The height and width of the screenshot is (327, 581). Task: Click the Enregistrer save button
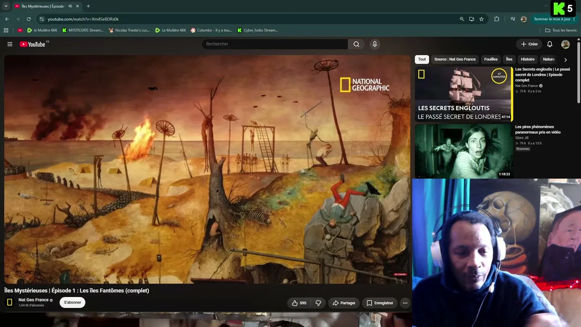coord(380,303)
